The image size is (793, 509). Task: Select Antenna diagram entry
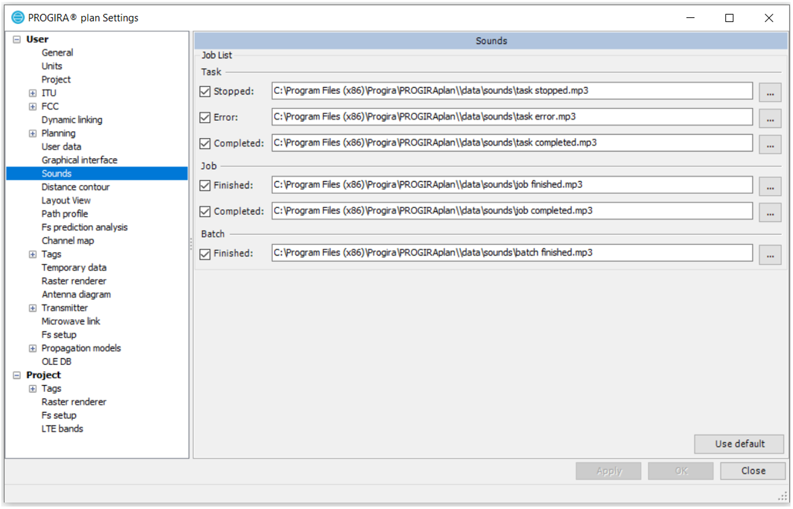76,295
